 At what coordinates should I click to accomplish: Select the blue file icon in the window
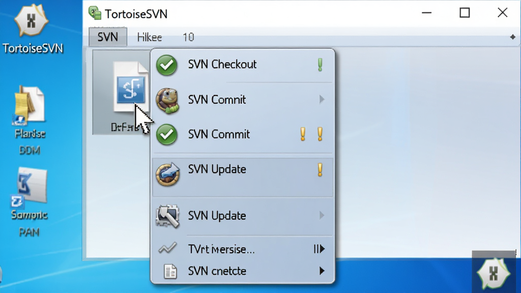pyautogui.click(x=130, y=87)
